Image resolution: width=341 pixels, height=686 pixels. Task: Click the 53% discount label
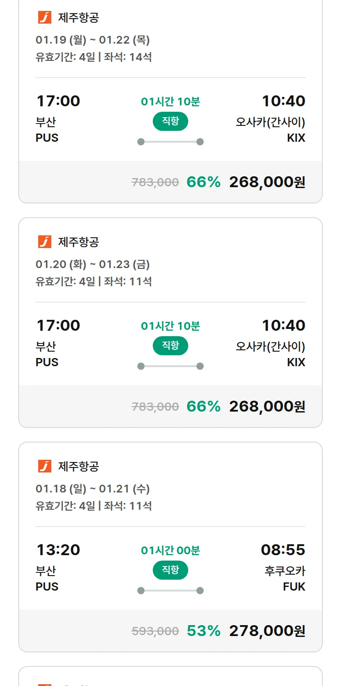tap(203, 631)
